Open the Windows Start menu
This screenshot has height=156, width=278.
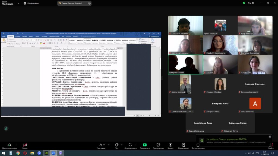[3, 153]
